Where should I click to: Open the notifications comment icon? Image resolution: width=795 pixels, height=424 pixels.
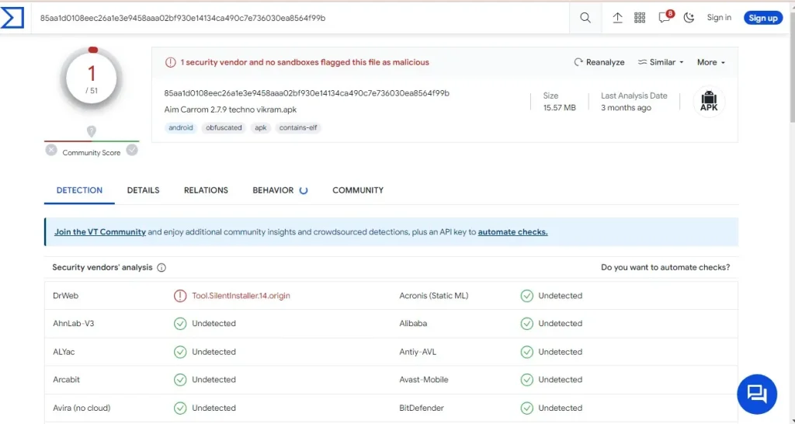click(x=665, y=18)
